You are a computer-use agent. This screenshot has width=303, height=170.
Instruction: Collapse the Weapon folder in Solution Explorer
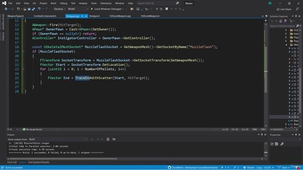point(286,45)
